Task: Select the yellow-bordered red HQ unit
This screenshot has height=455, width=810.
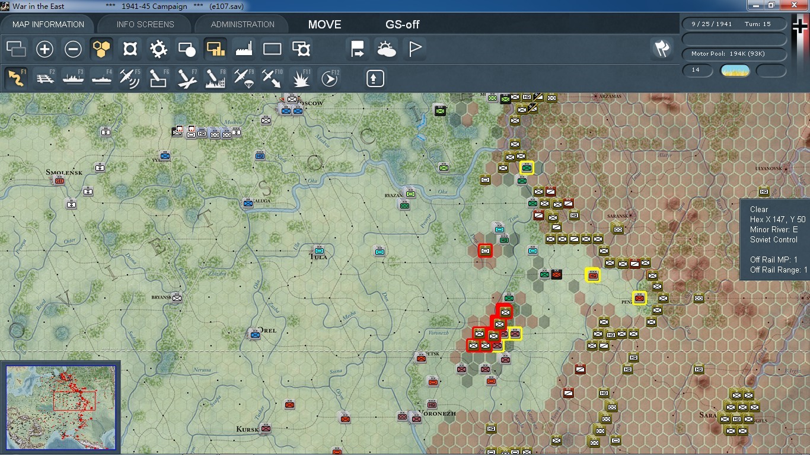Action: pos(592,275)
